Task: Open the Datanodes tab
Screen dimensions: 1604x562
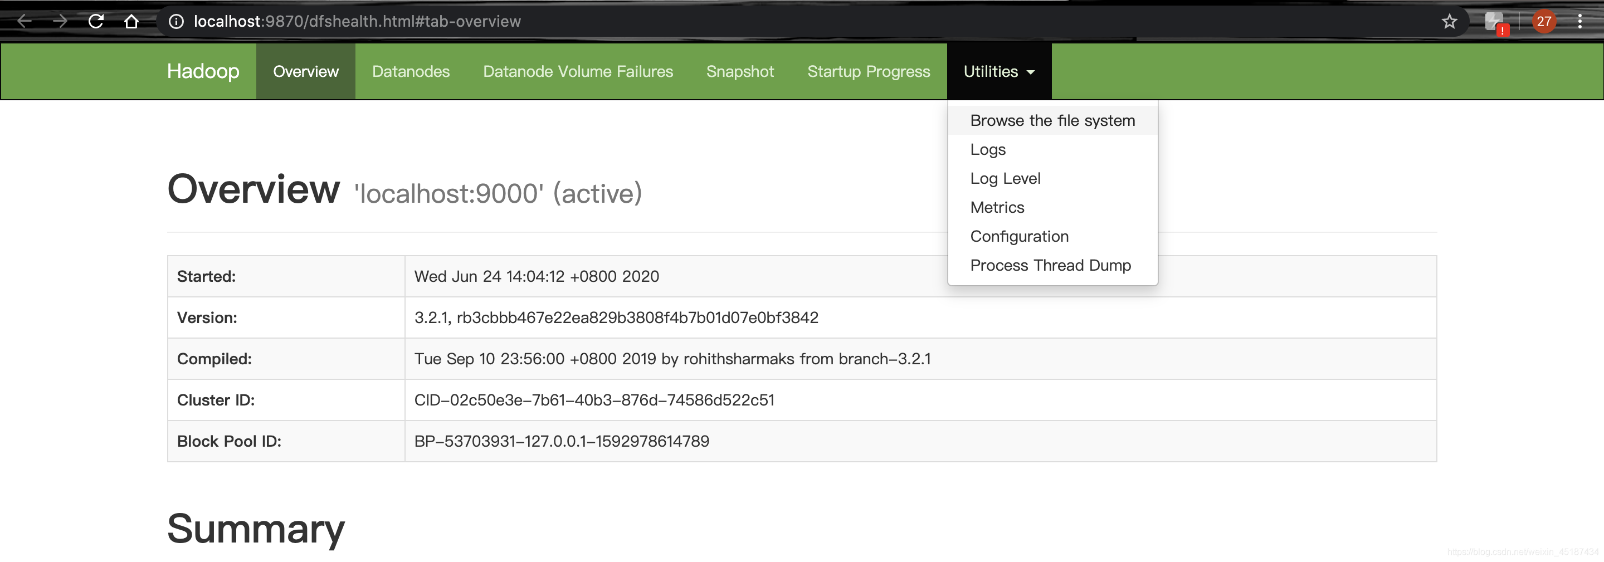Action: tap(411, 71)
